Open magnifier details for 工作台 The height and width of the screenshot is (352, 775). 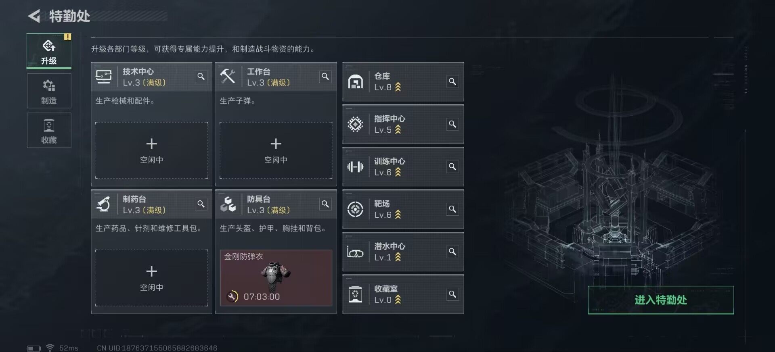[325, 77]
